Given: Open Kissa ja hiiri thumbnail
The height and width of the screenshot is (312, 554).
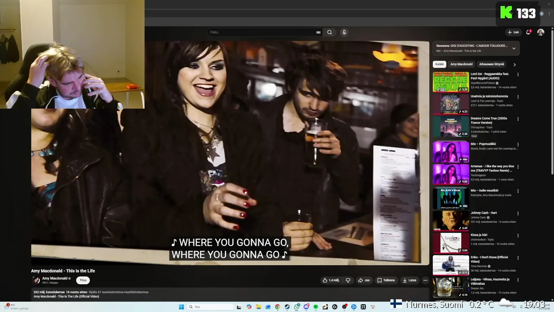Looking at the screenshot, I should point(451,243).
